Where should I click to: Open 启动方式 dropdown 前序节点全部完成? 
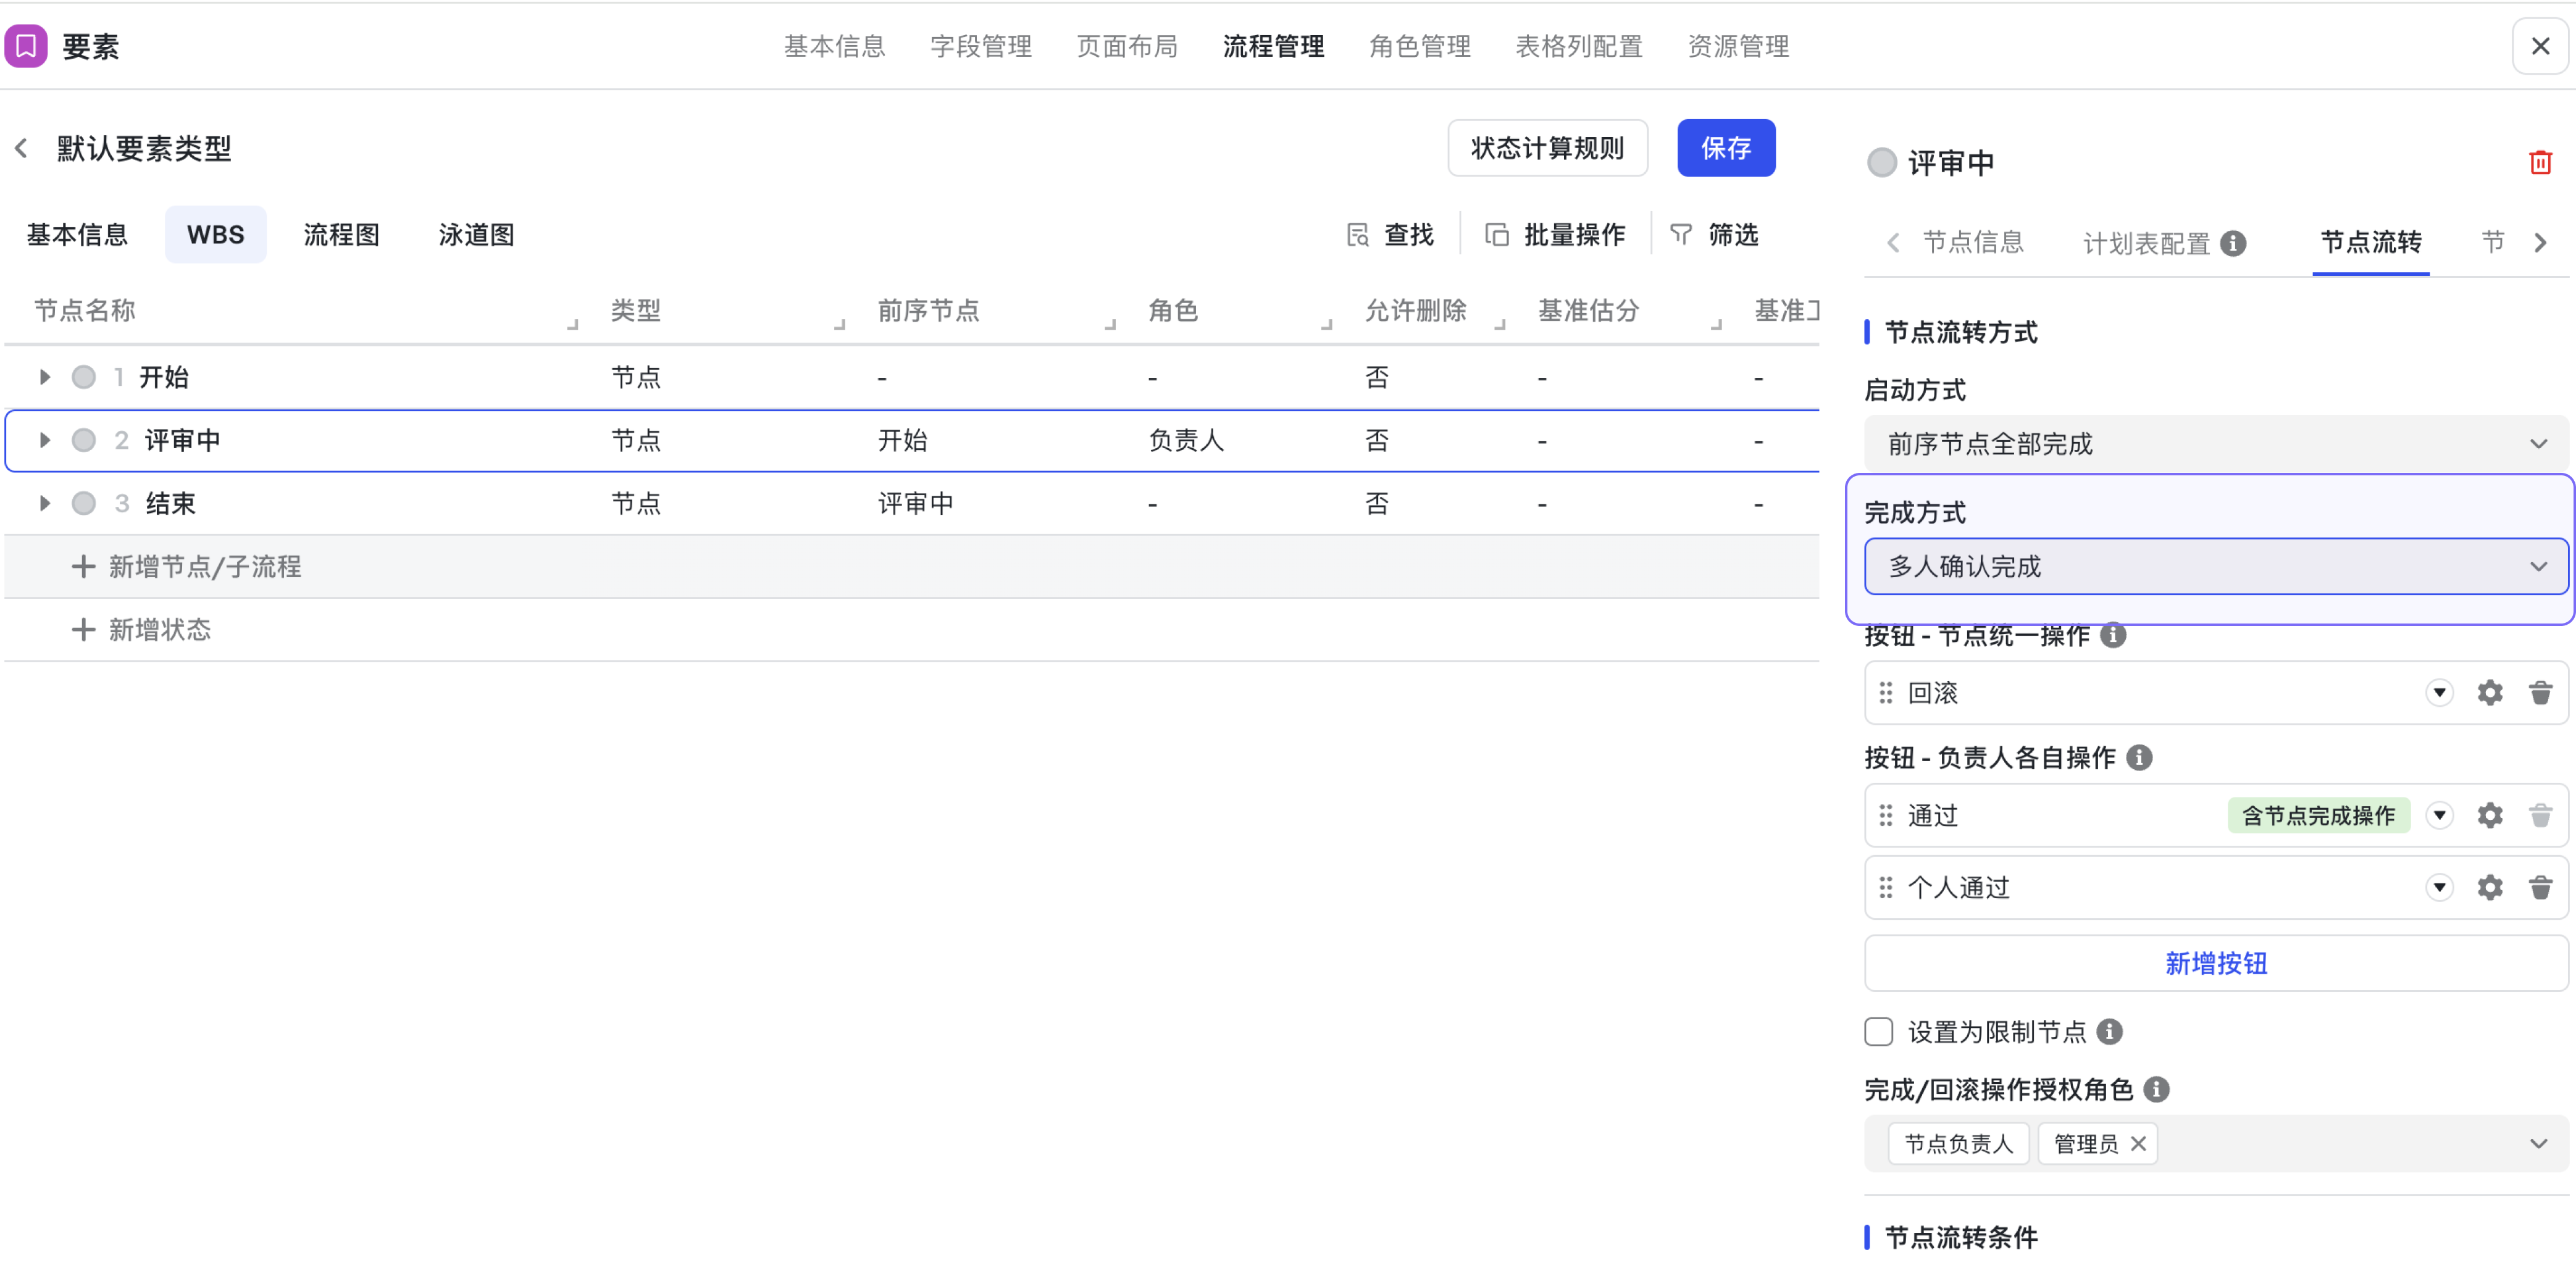[x=2216, y=444]
